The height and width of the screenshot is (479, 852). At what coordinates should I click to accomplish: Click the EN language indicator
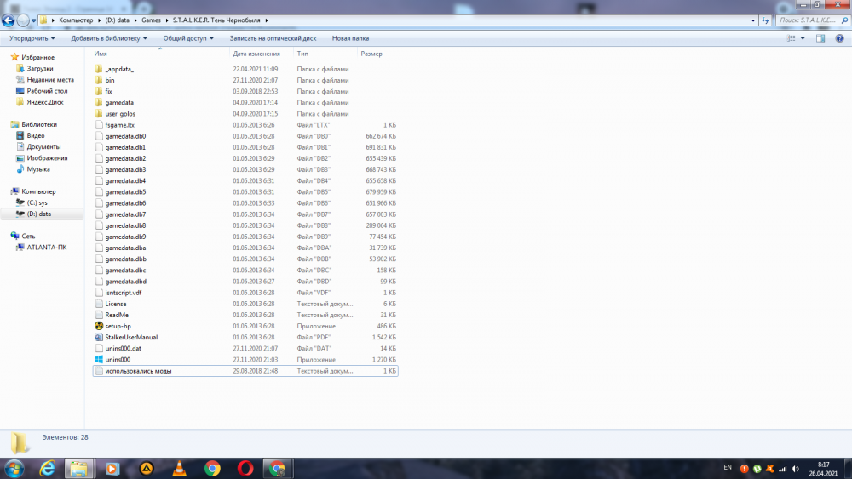[x=728, y=467]
